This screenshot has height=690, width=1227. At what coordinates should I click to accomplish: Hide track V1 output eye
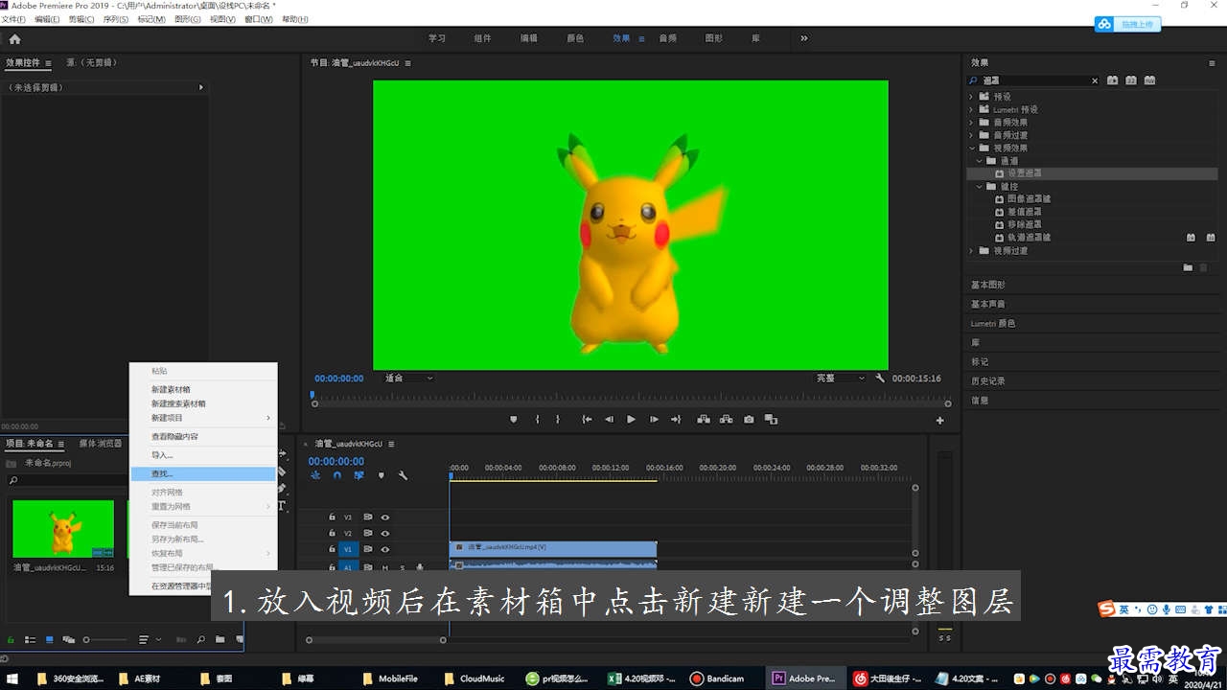384,549
